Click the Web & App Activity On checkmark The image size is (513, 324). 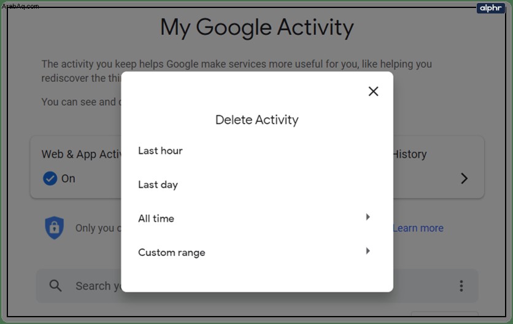(x=50, y=178)
